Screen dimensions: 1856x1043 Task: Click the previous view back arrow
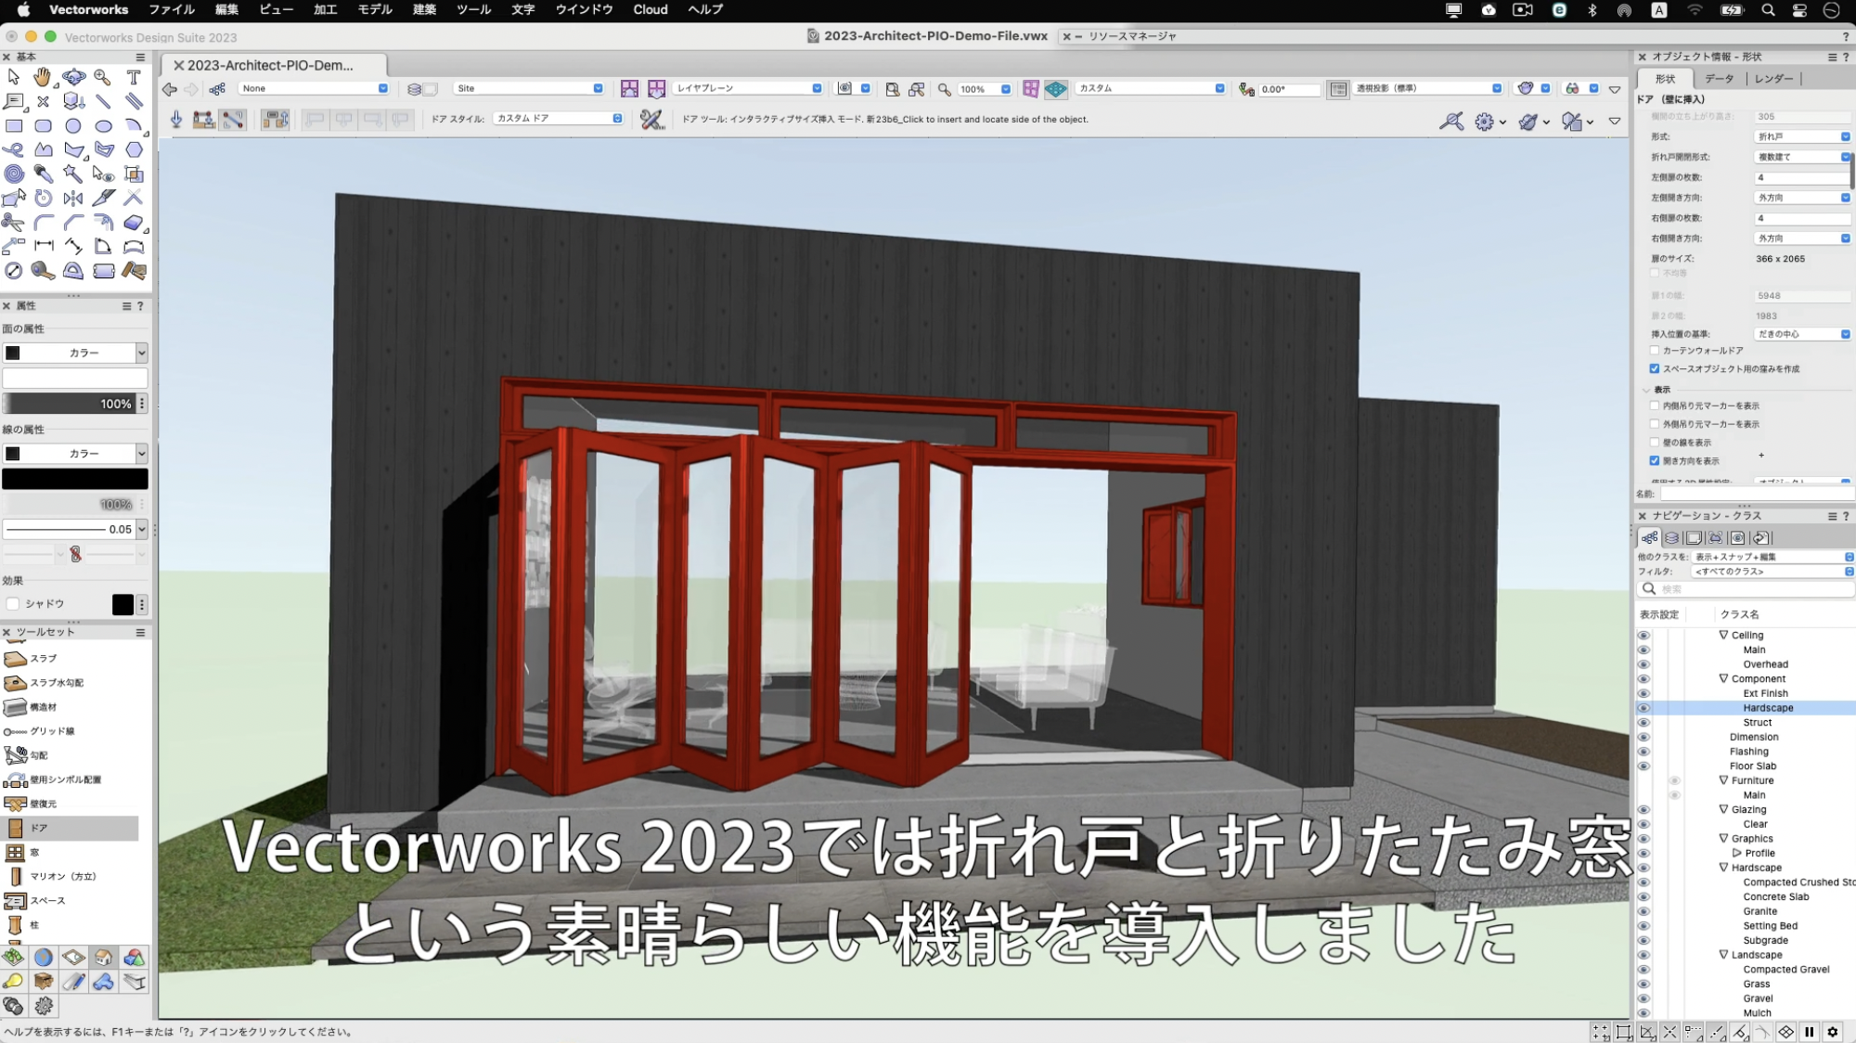tap(170, 89)
